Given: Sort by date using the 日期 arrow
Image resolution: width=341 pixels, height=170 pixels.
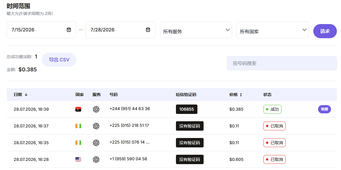Looking at the screenshot, I should (x=26, y=95).
